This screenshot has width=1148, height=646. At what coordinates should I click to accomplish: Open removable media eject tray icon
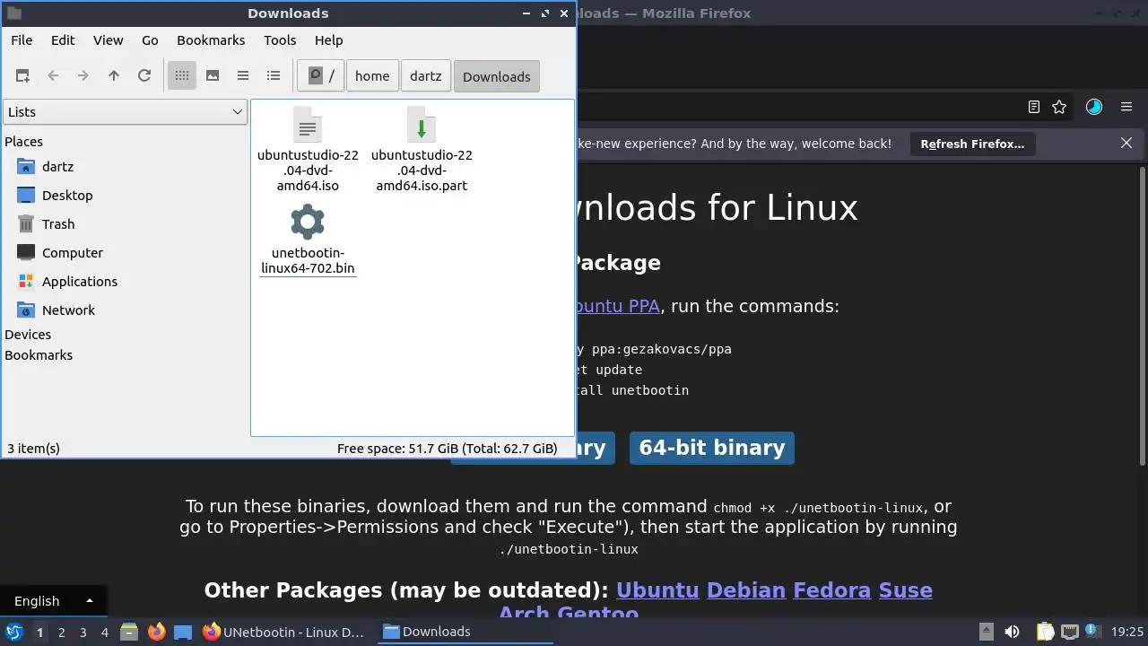coord(986,632)
